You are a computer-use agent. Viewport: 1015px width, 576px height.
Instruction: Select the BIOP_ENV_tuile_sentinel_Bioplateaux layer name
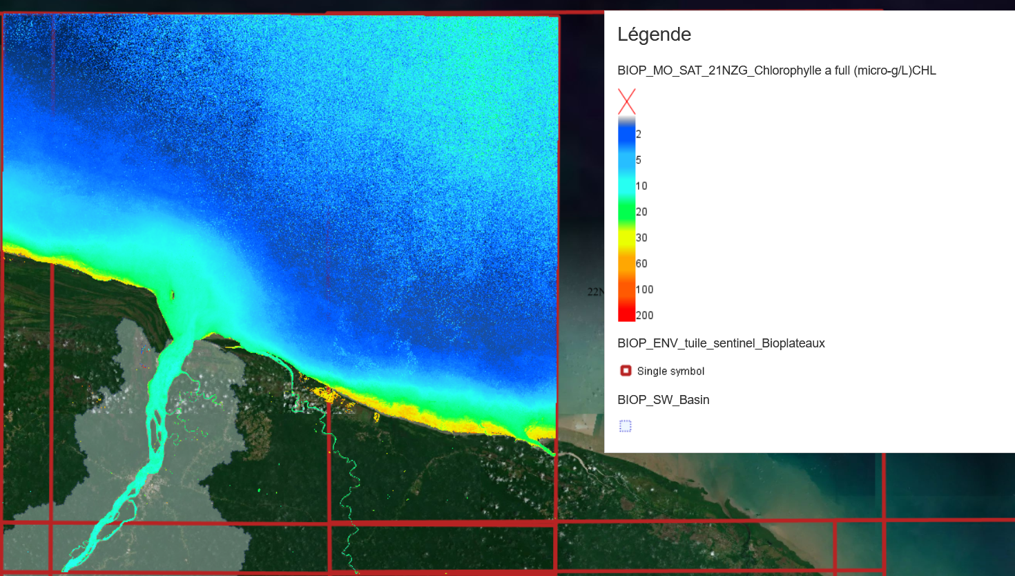point(721,343)
